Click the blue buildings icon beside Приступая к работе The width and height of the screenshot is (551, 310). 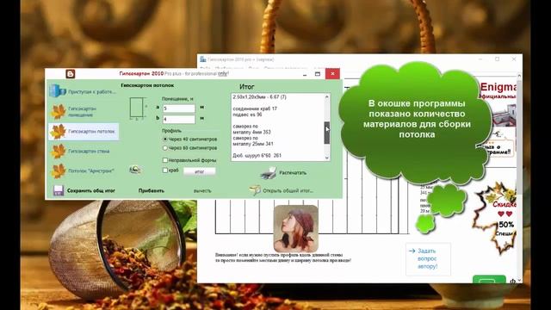58,90
